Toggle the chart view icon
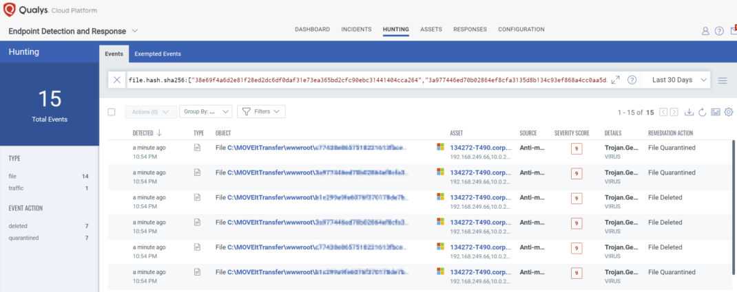This screenshot has width=737, height=292. click(716, 112)
